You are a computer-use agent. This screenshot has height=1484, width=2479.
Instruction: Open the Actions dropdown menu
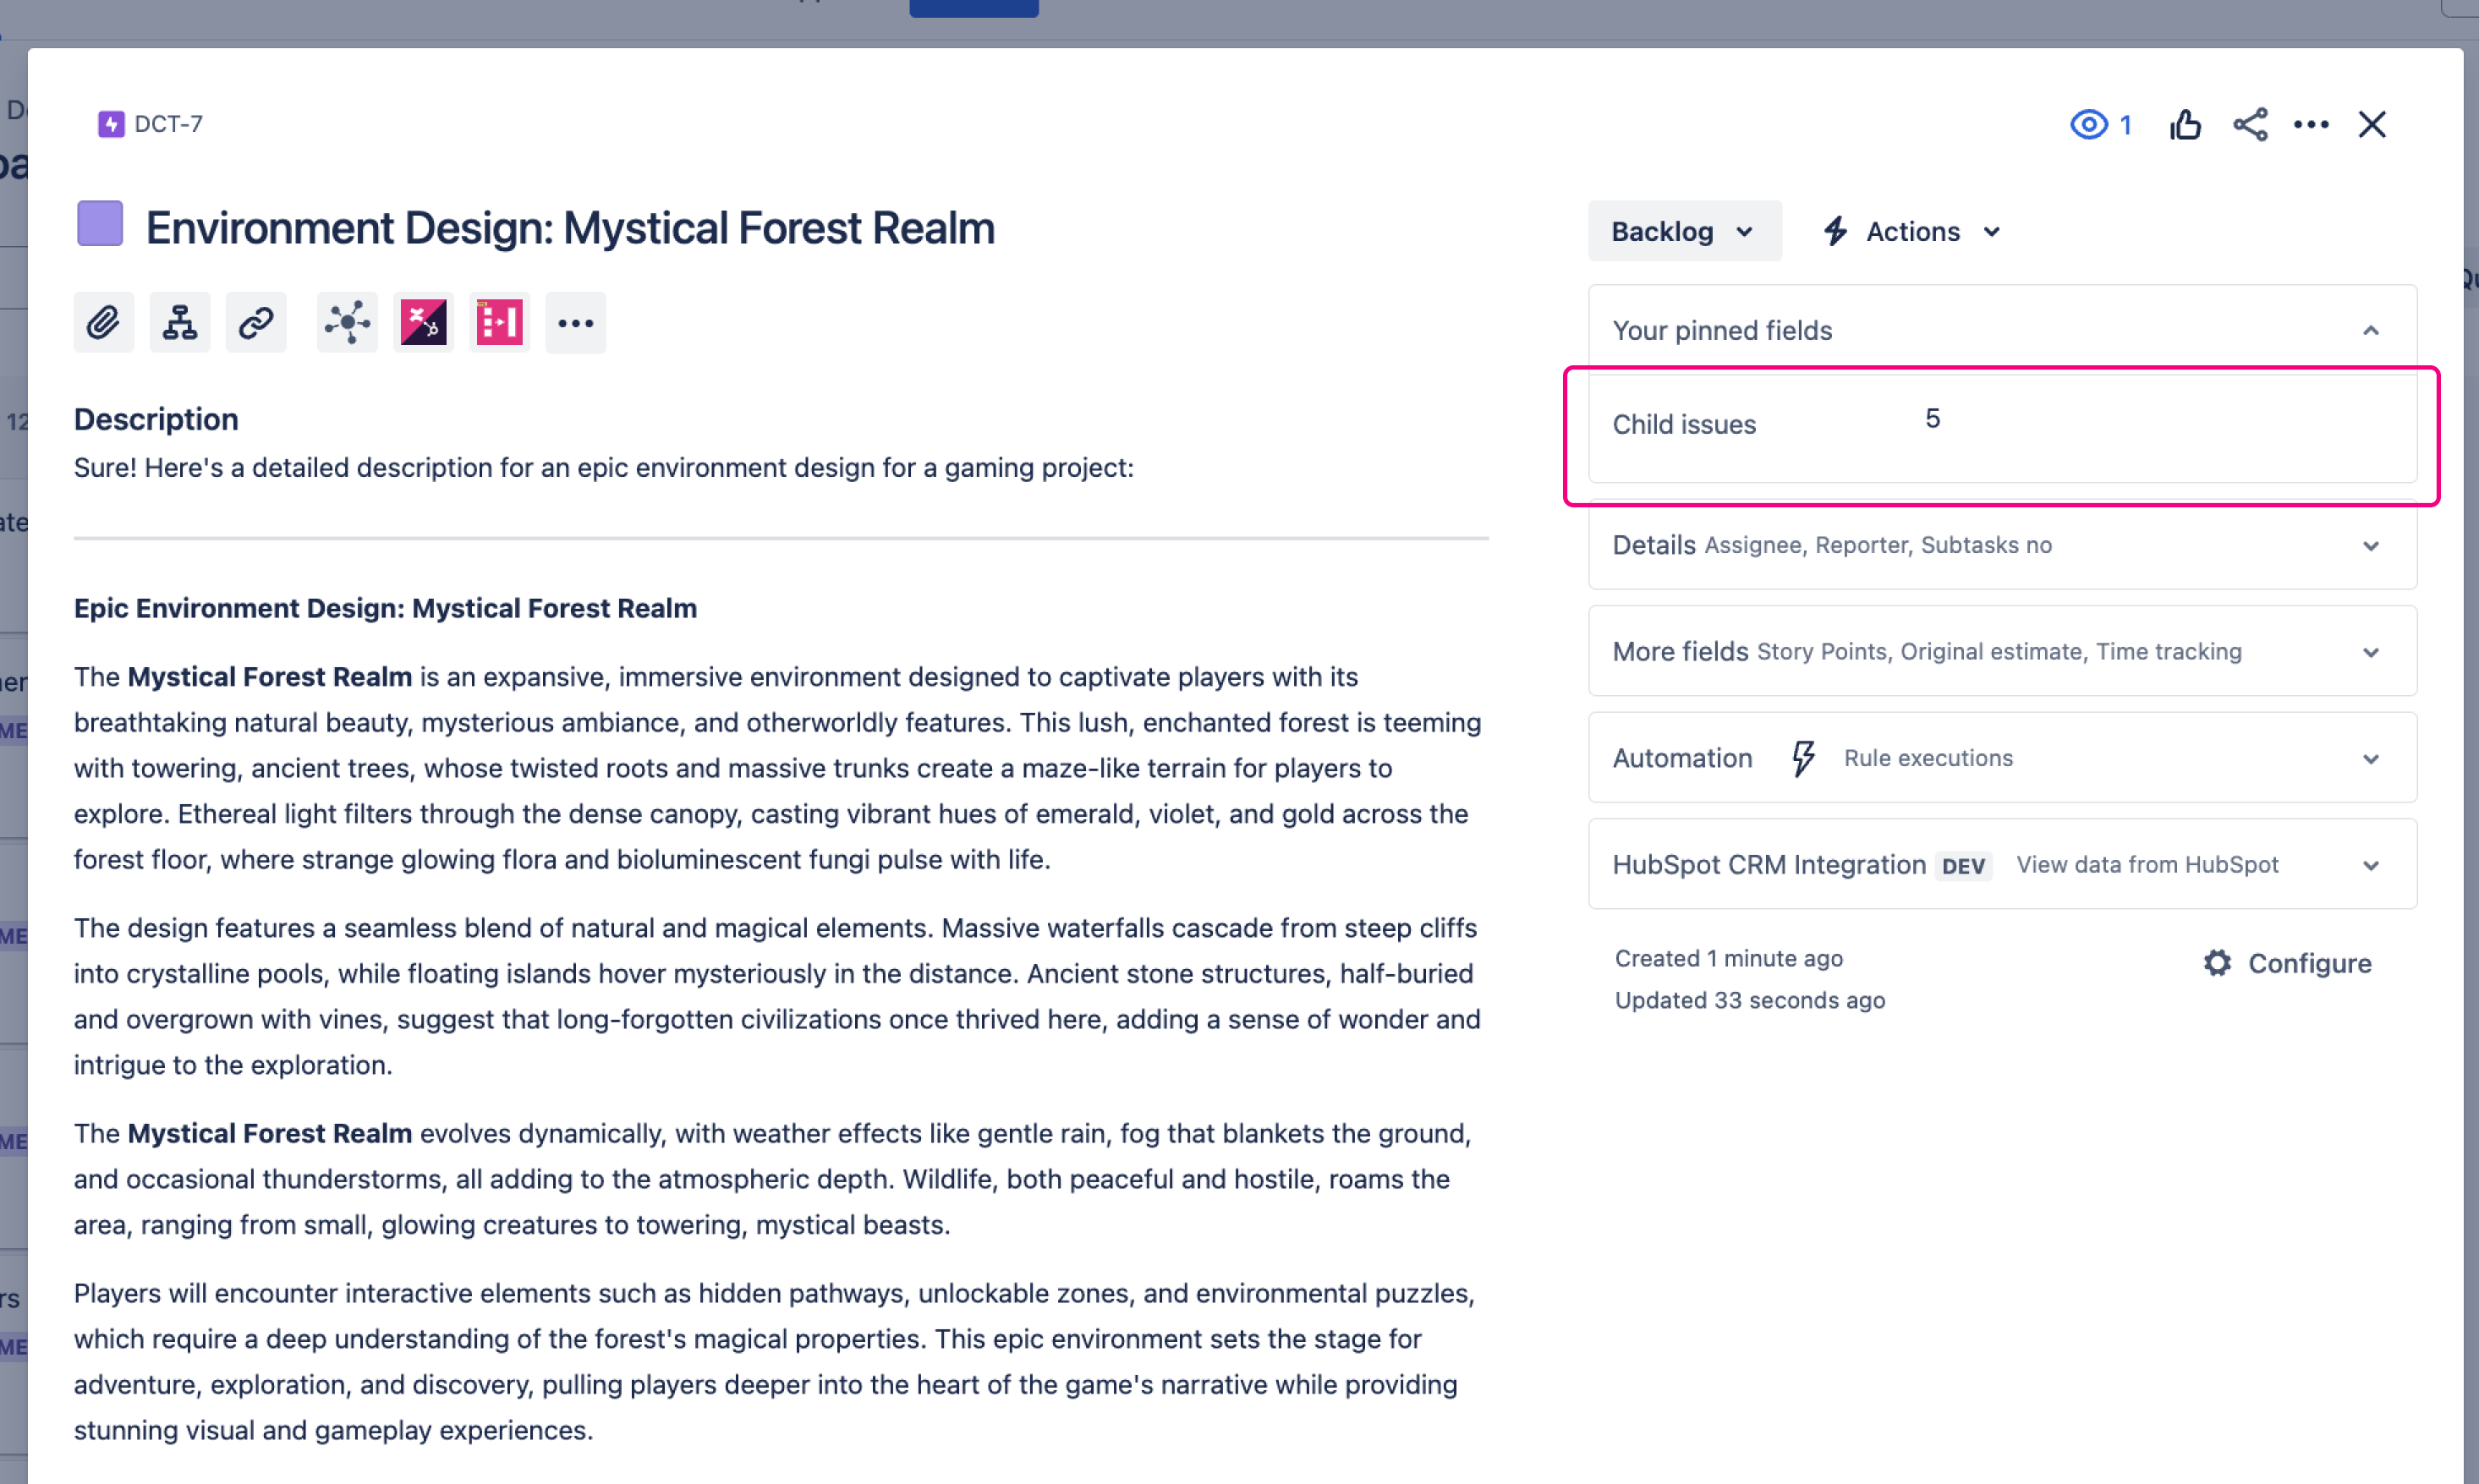tap(1912, 231)
